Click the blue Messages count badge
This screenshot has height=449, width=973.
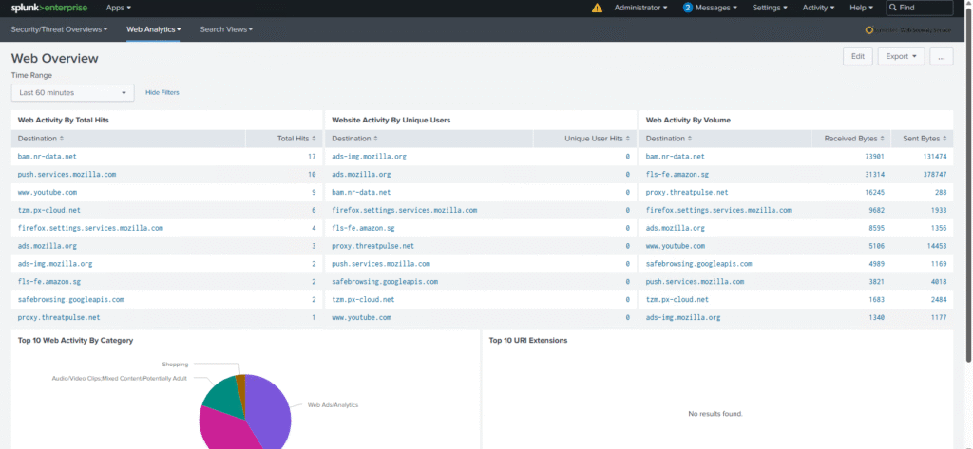pyautogui.click(x=688, y=8)
